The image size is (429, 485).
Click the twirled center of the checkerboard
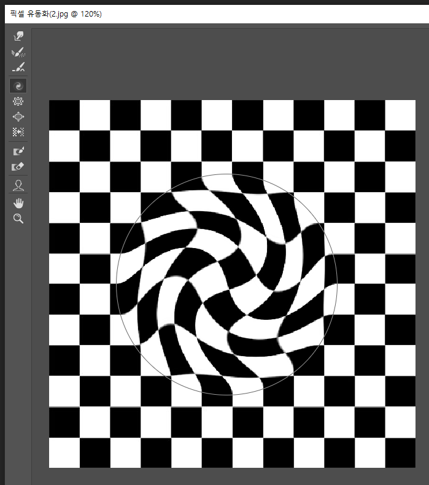[x=226, y=284]
